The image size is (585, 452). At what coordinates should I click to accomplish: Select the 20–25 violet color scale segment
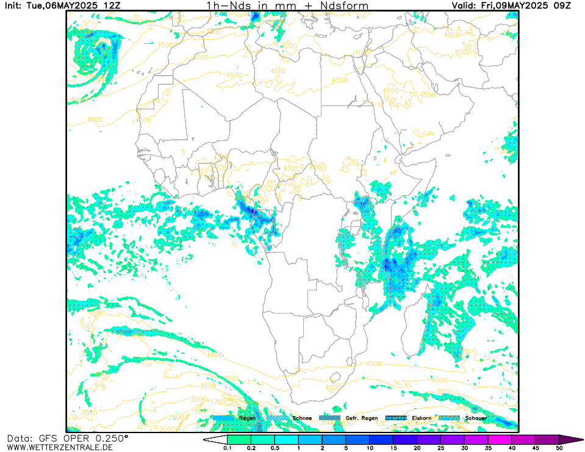(429, 439)
